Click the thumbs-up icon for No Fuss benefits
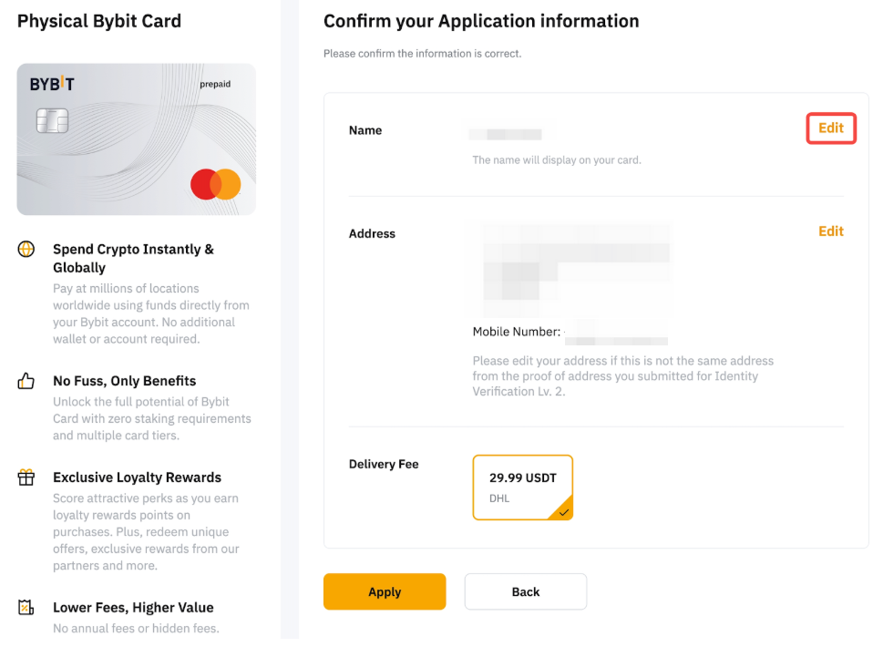Image resolution: width=873 pixels, height=647 pixels. 26,380
